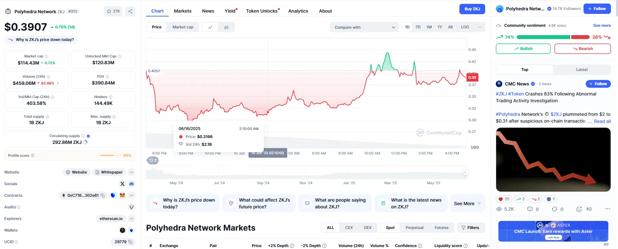Image resolution: width=618 pixels, height=249 pixels.
Task: Set chart range to 1Y
Action: pos(440,27)
